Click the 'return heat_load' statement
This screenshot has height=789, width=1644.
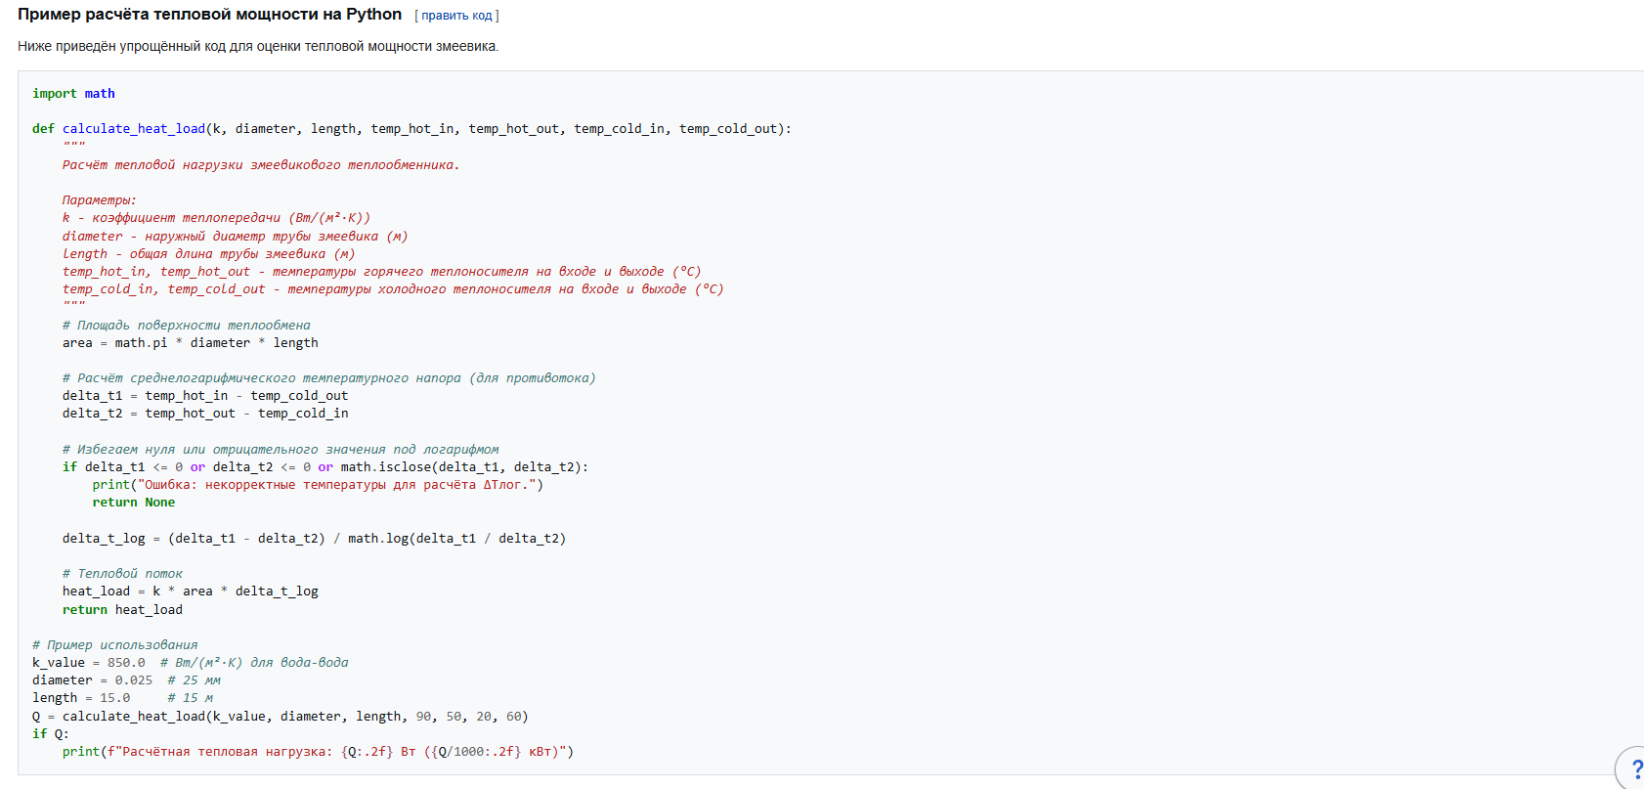(122, 610)
